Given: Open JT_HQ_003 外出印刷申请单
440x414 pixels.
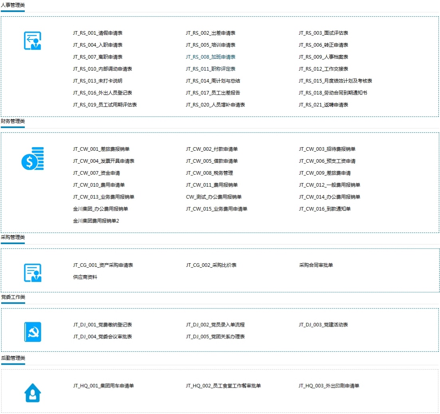Looking at the screenshot, I should tap(329, 386).
